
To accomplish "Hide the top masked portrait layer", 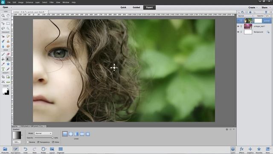I will [x=238, y=21].
